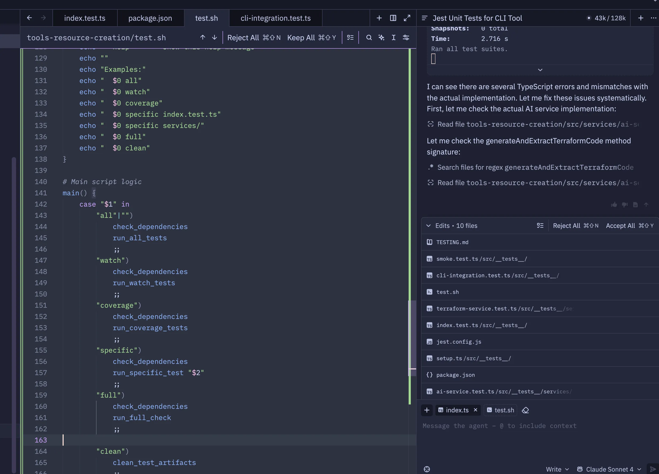Open the Claude Sonnet 4 model dropdown
This screenshot has width=659, height=474.
[x=609, y=469]
